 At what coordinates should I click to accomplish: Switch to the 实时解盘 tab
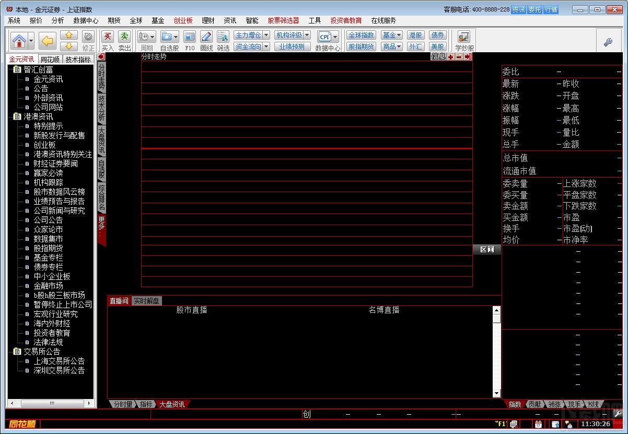(x=146, y=301)
